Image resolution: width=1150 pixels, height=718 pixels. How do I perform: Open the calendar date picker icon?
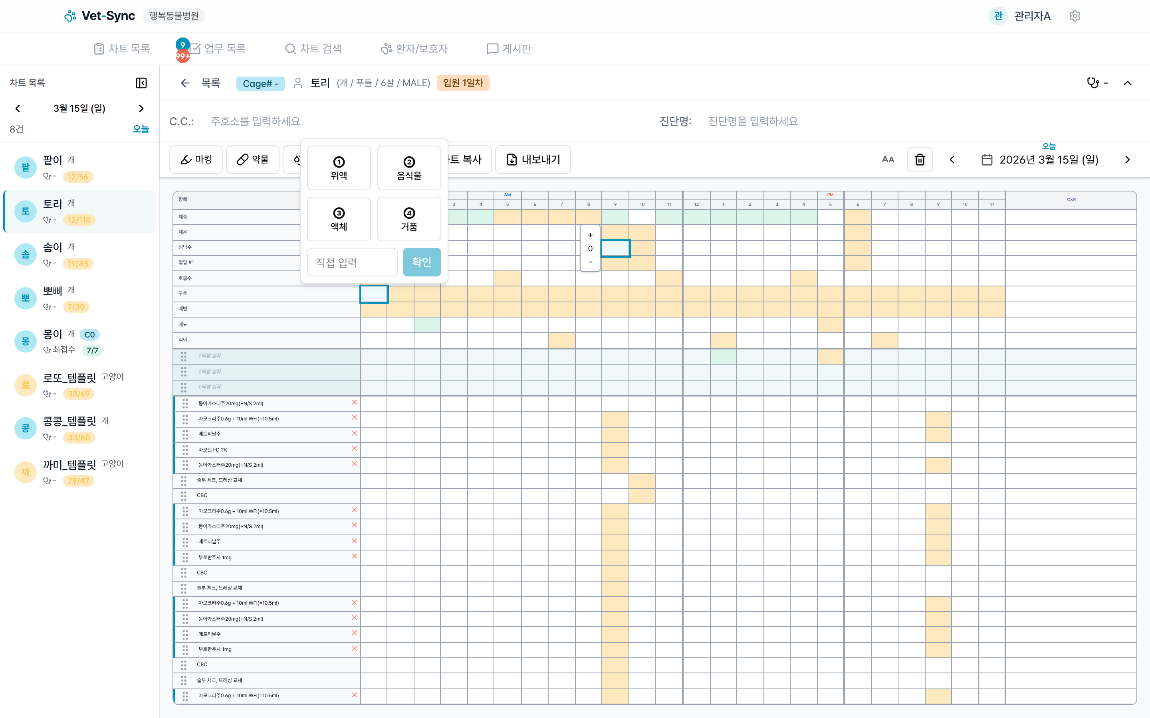987,160
